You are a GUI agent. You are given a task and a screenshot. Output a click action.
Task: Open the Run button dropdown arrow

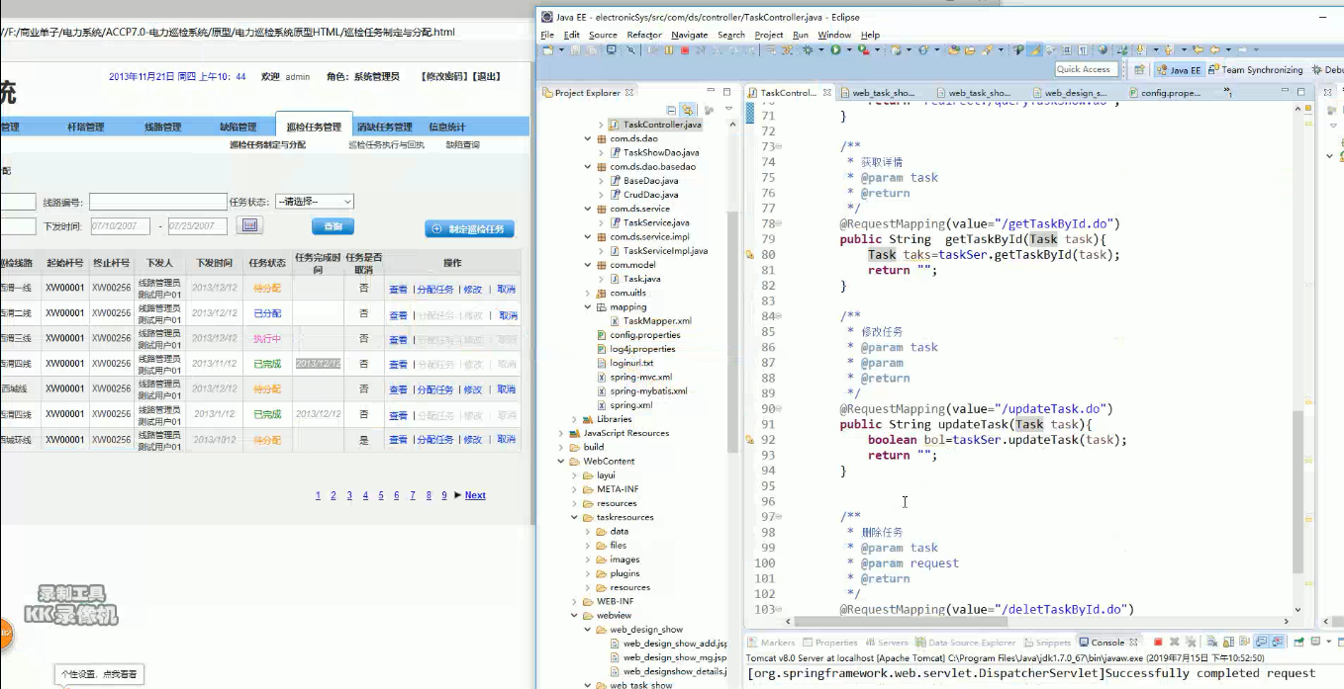click(x=849, y=49)
